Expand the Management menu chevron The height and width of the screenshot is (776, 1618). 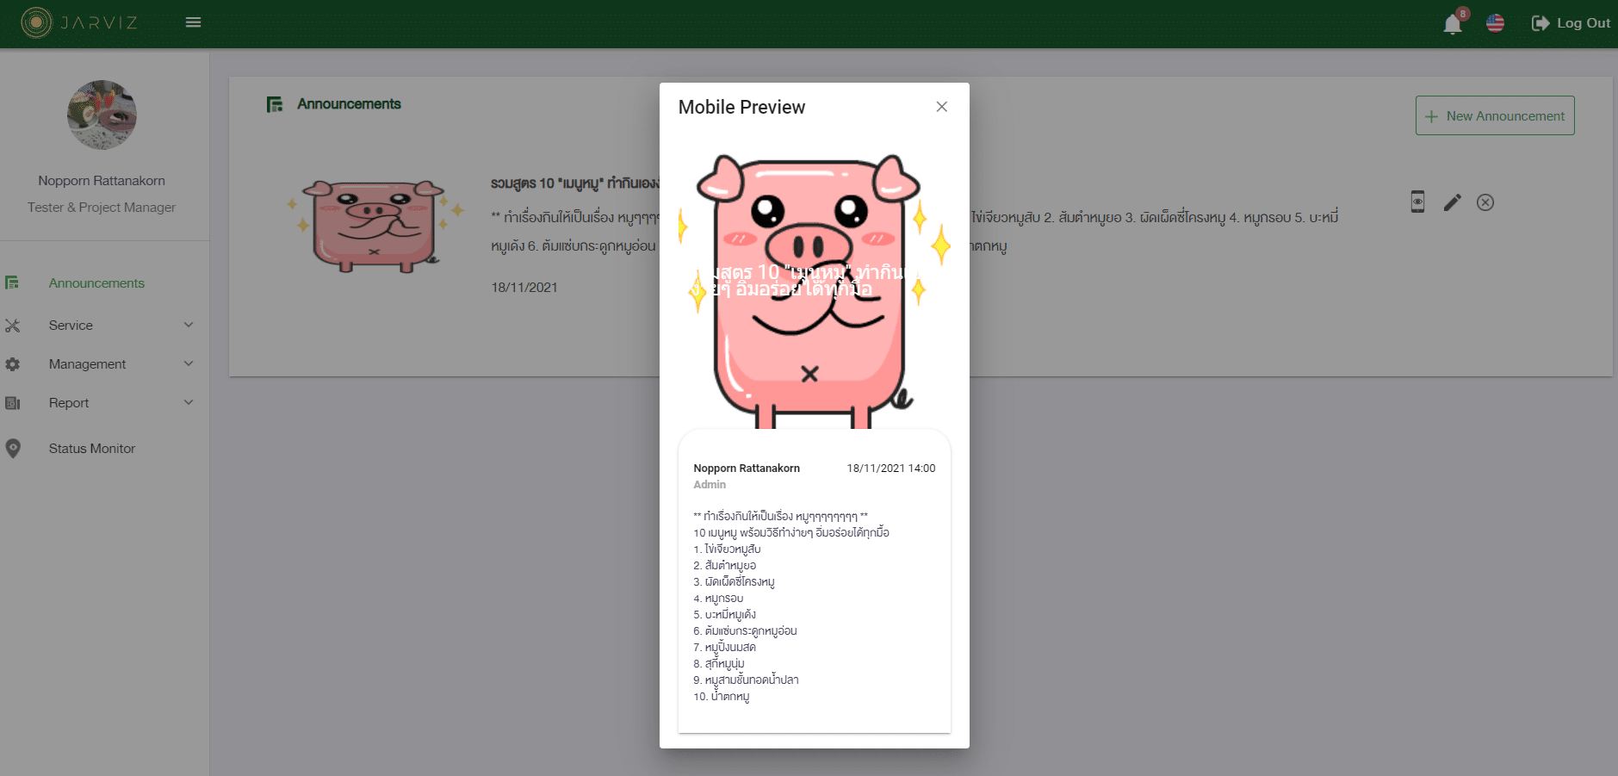click(189, 363)
